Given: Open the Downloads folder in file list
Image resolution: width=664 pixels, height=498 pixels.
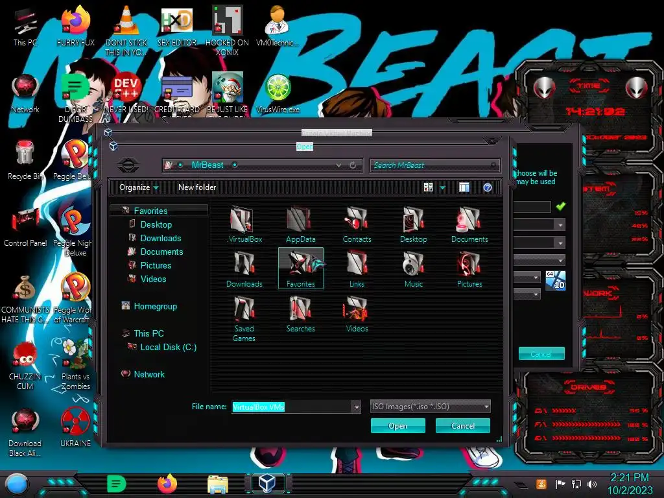Looking at the screenshot, I should point(244,269).
